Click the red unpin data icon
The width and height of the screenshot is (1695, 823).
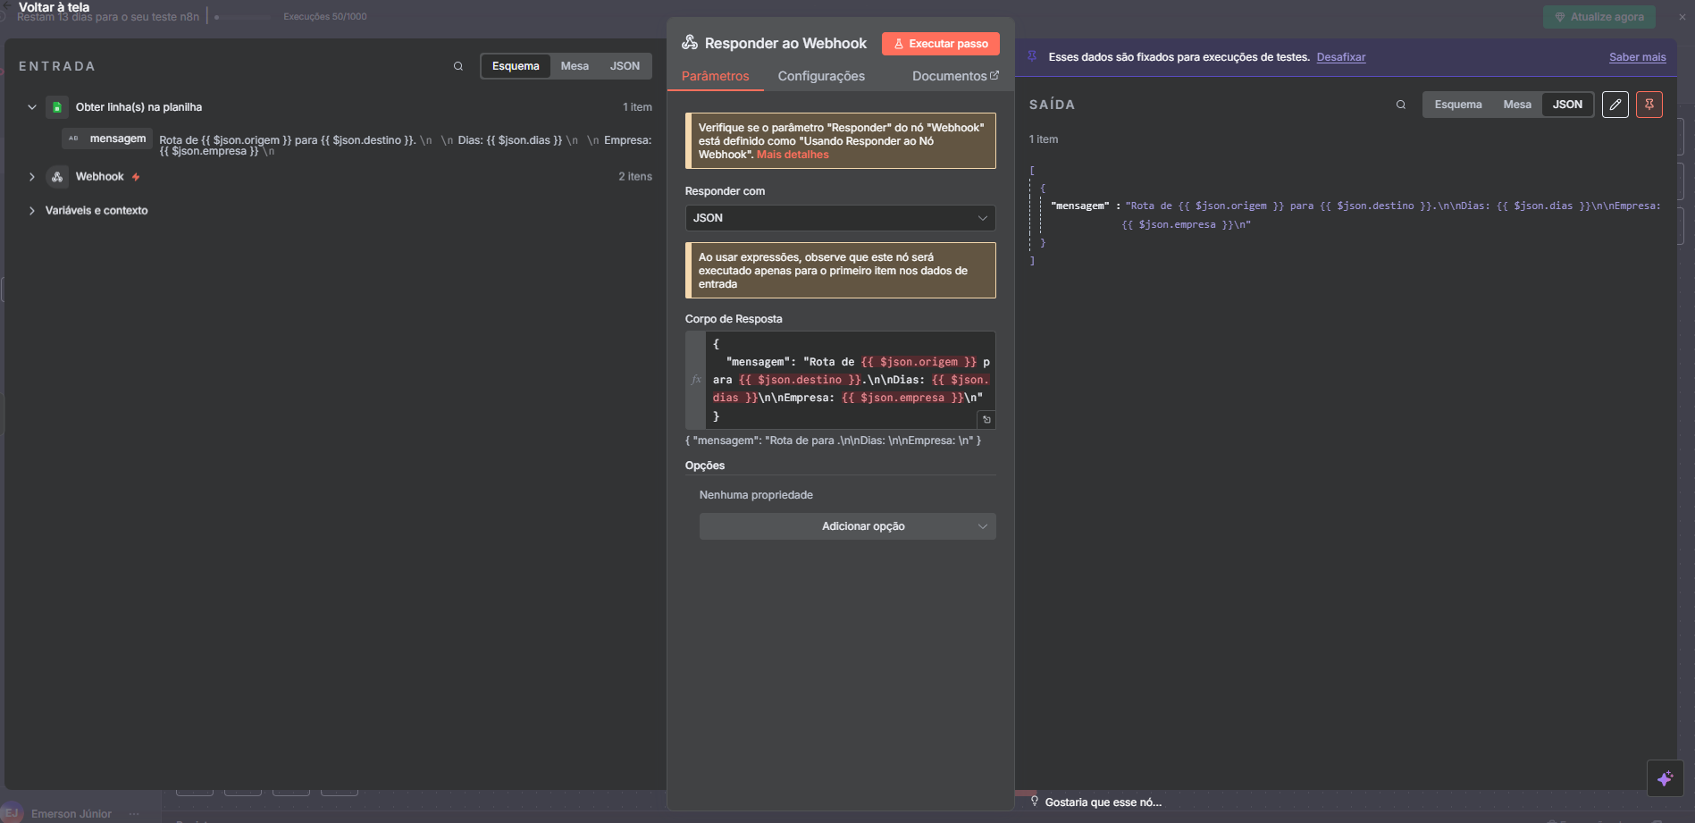click(x=1649, y=105)
